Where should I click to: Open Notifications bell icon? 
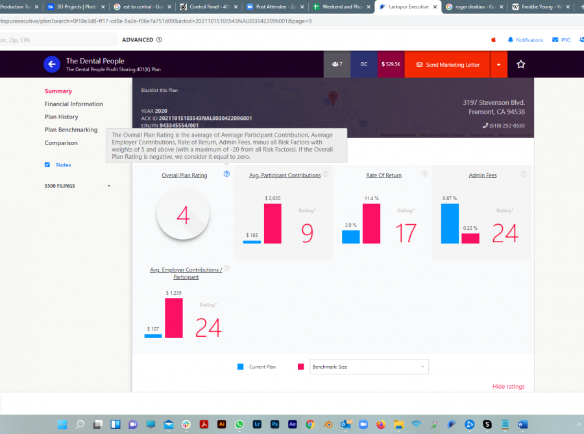click(x=511, y=40)
